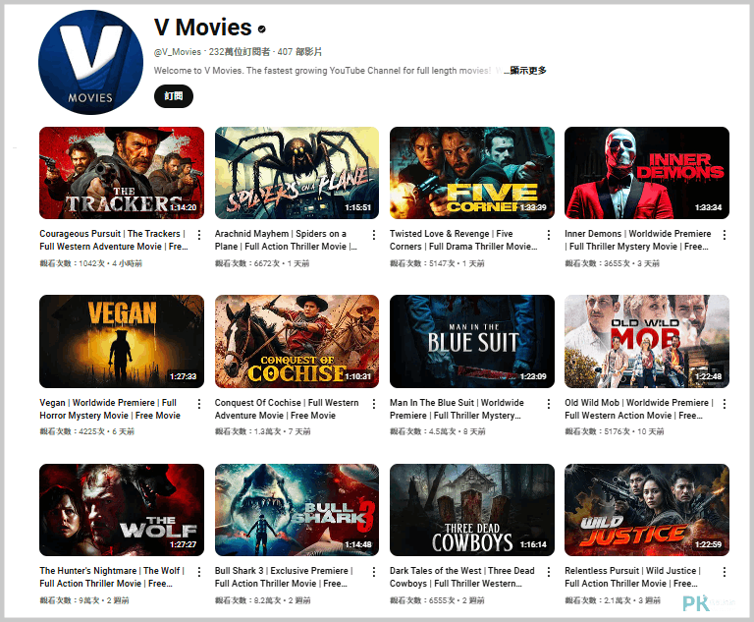This screenshot has height=622, width=754.
Task: Play the Three Dead Cowboys thumbnail
Action: [x=471, y=510]
